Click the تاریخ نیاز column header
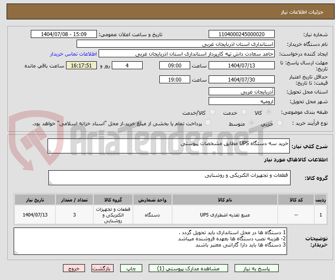Image resolution: width=335 pixels, height=280 pixels. click(35, 200)
